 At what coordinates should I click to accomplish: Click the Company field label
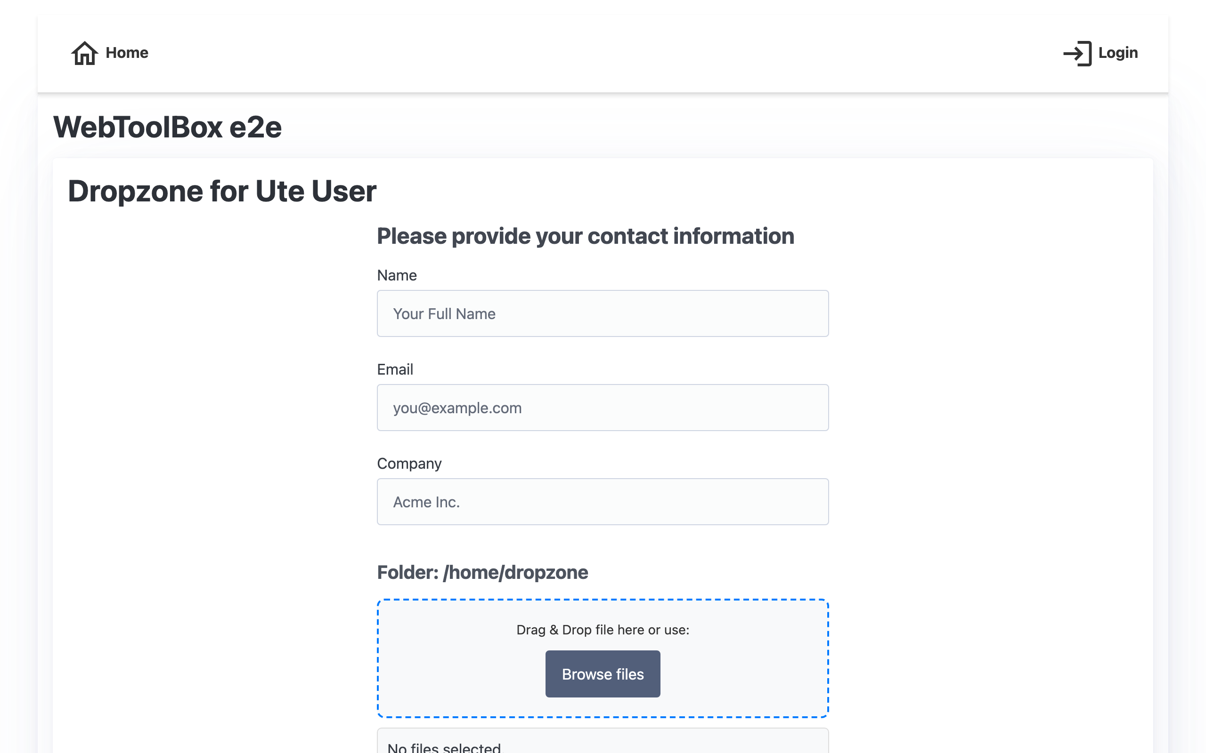click(409, 464)
